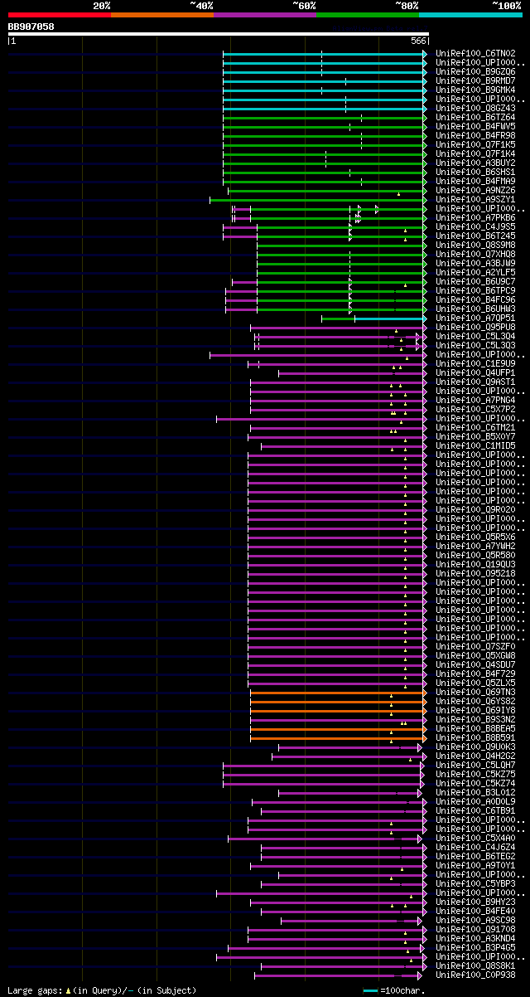
Task: Open hit UniRef100_C6TN02
Action: [477, 54]
